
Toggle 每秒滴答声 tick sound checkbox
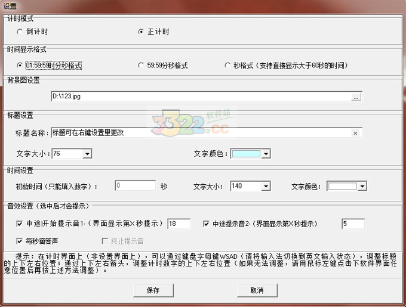coord(20,241)
